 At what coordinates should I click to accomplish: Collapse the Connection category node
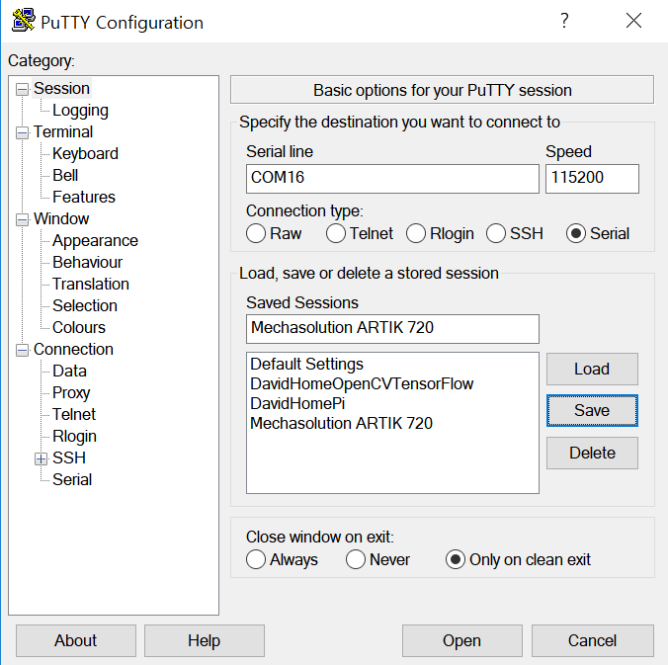click(22, 350)
